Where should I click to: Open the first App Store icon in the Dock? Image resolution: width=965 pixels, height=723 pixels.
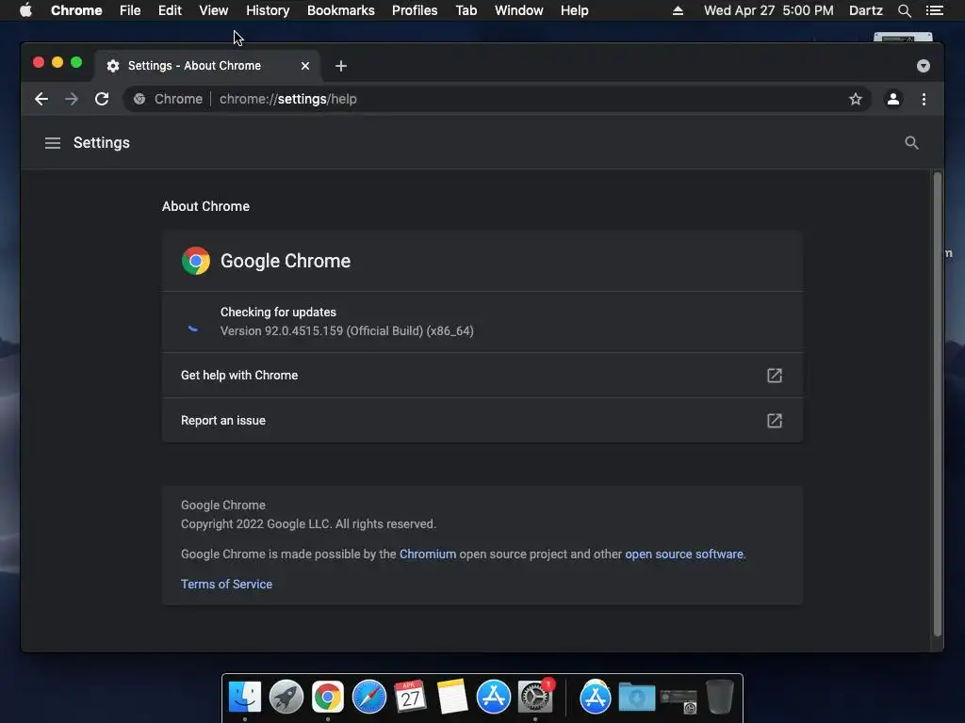click(x=494, y=698)
